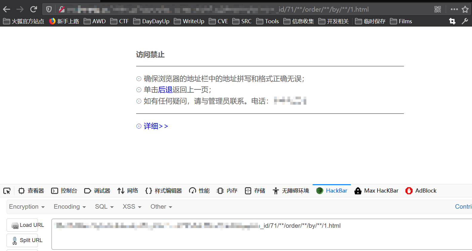Bookmark this page with the star icon
472x251 pixels.
coord(465,9)
